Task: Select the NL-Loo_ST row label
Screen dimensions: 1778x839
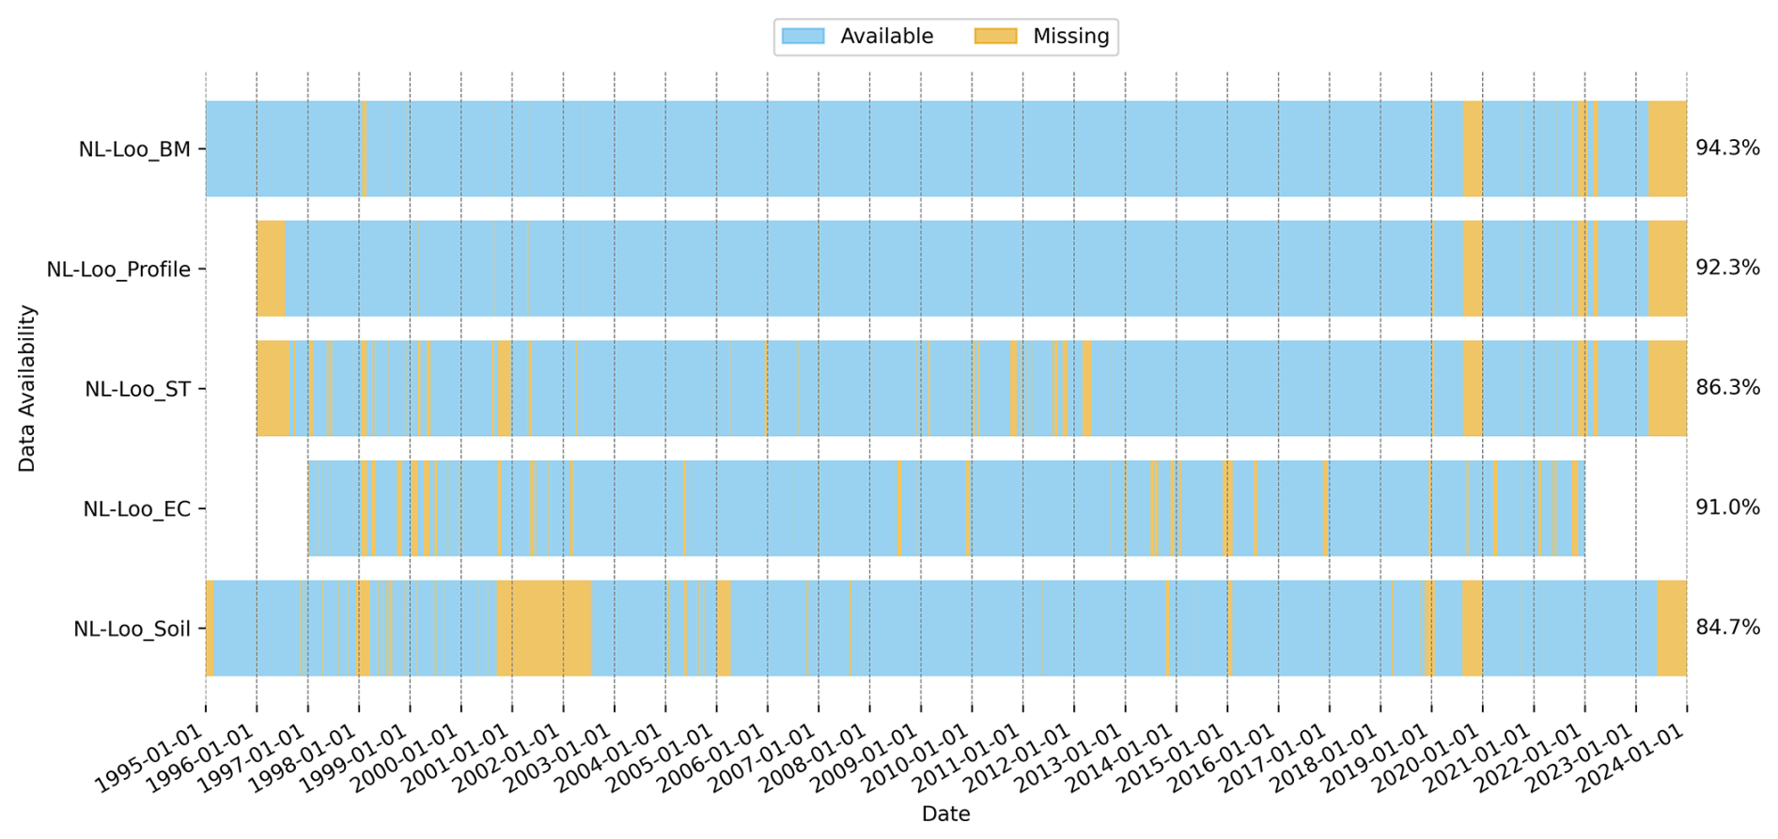Action: click(137, 389)
